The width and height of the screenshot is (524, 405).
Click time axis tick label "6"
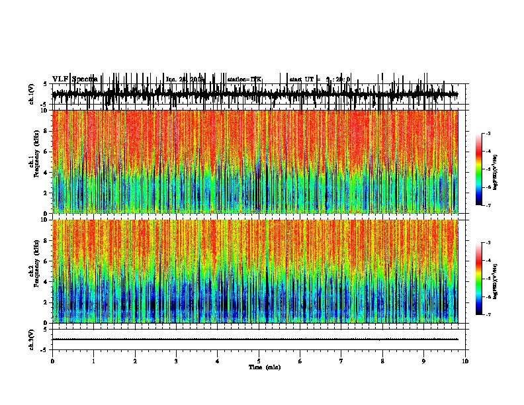(x=300, y=361)
